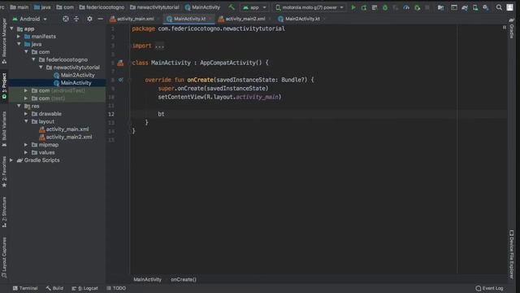The image size is (520, 293).
Task: Collapse the java folder
Action: click(x=19, y=44)
